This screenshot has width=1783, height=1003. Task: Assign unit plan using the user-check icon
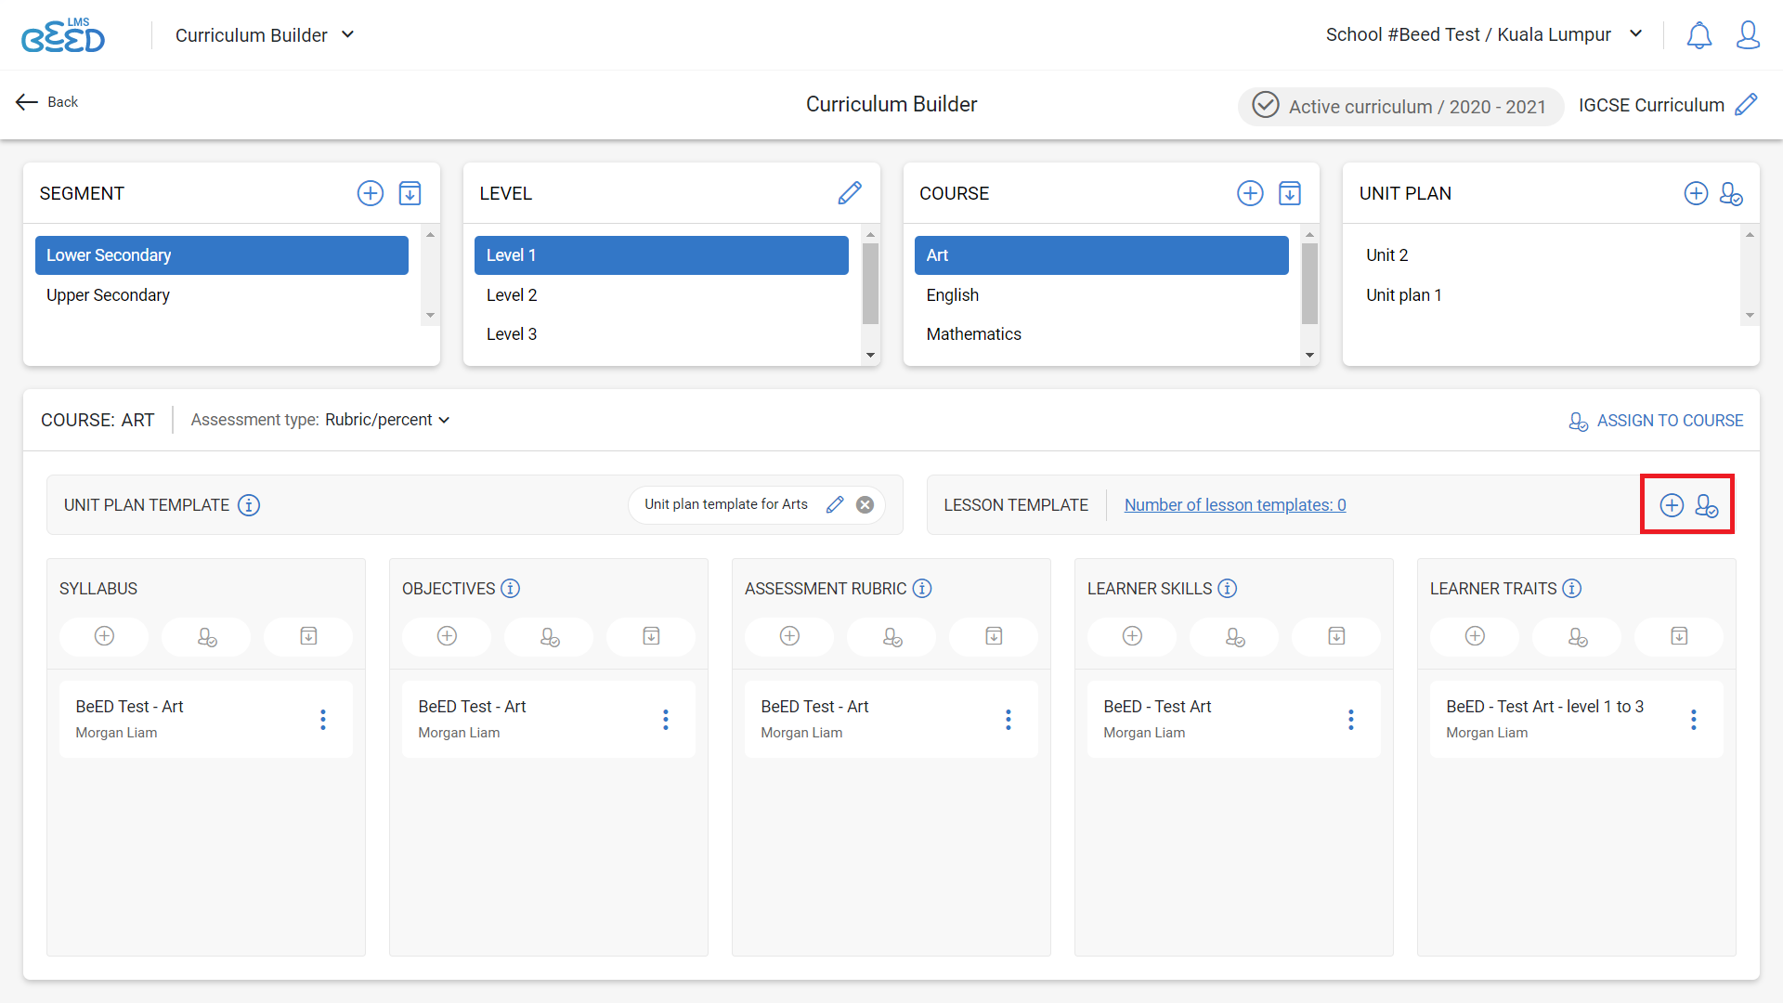pos(1731,193)
